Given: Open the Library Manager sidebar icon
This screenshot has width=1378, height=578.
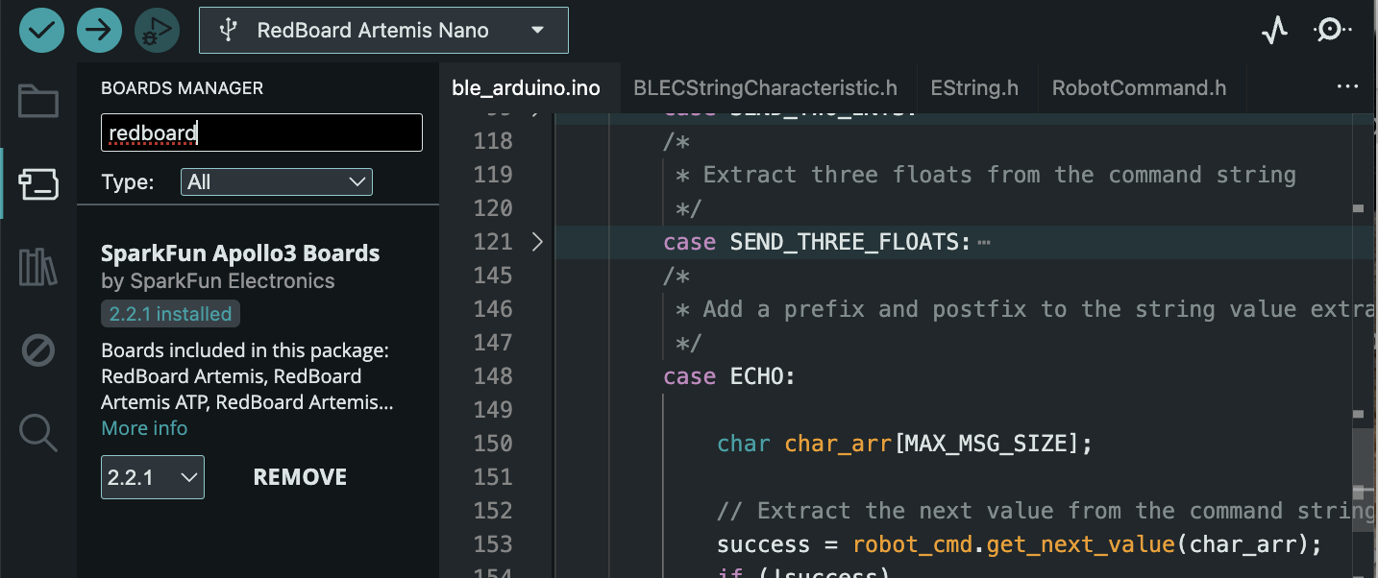Looking at the screenshot, I should 38,267.
